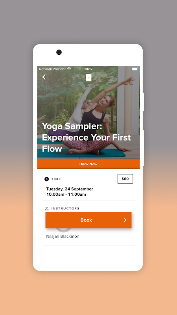Click the orange Book Now banner

[88, 164]
